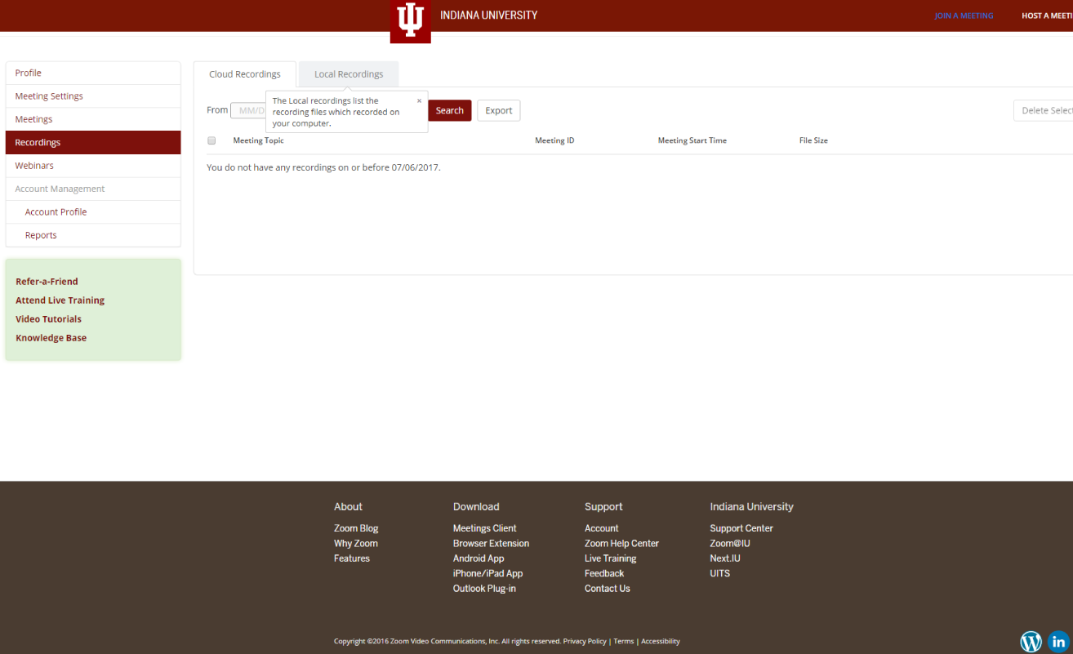Screen dimensions: 1073x654
Task: Click the Meeting Topic column header
Action: pos(258,140)
